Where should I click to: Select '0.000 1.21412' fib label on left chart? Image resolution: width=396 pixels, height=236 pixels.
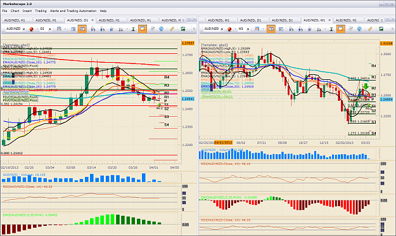pos(11,153)
